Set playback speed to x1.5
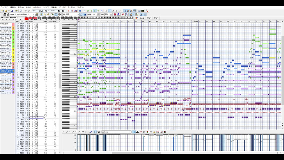Screen dimensions: 284x160 (x=113, y=11)
